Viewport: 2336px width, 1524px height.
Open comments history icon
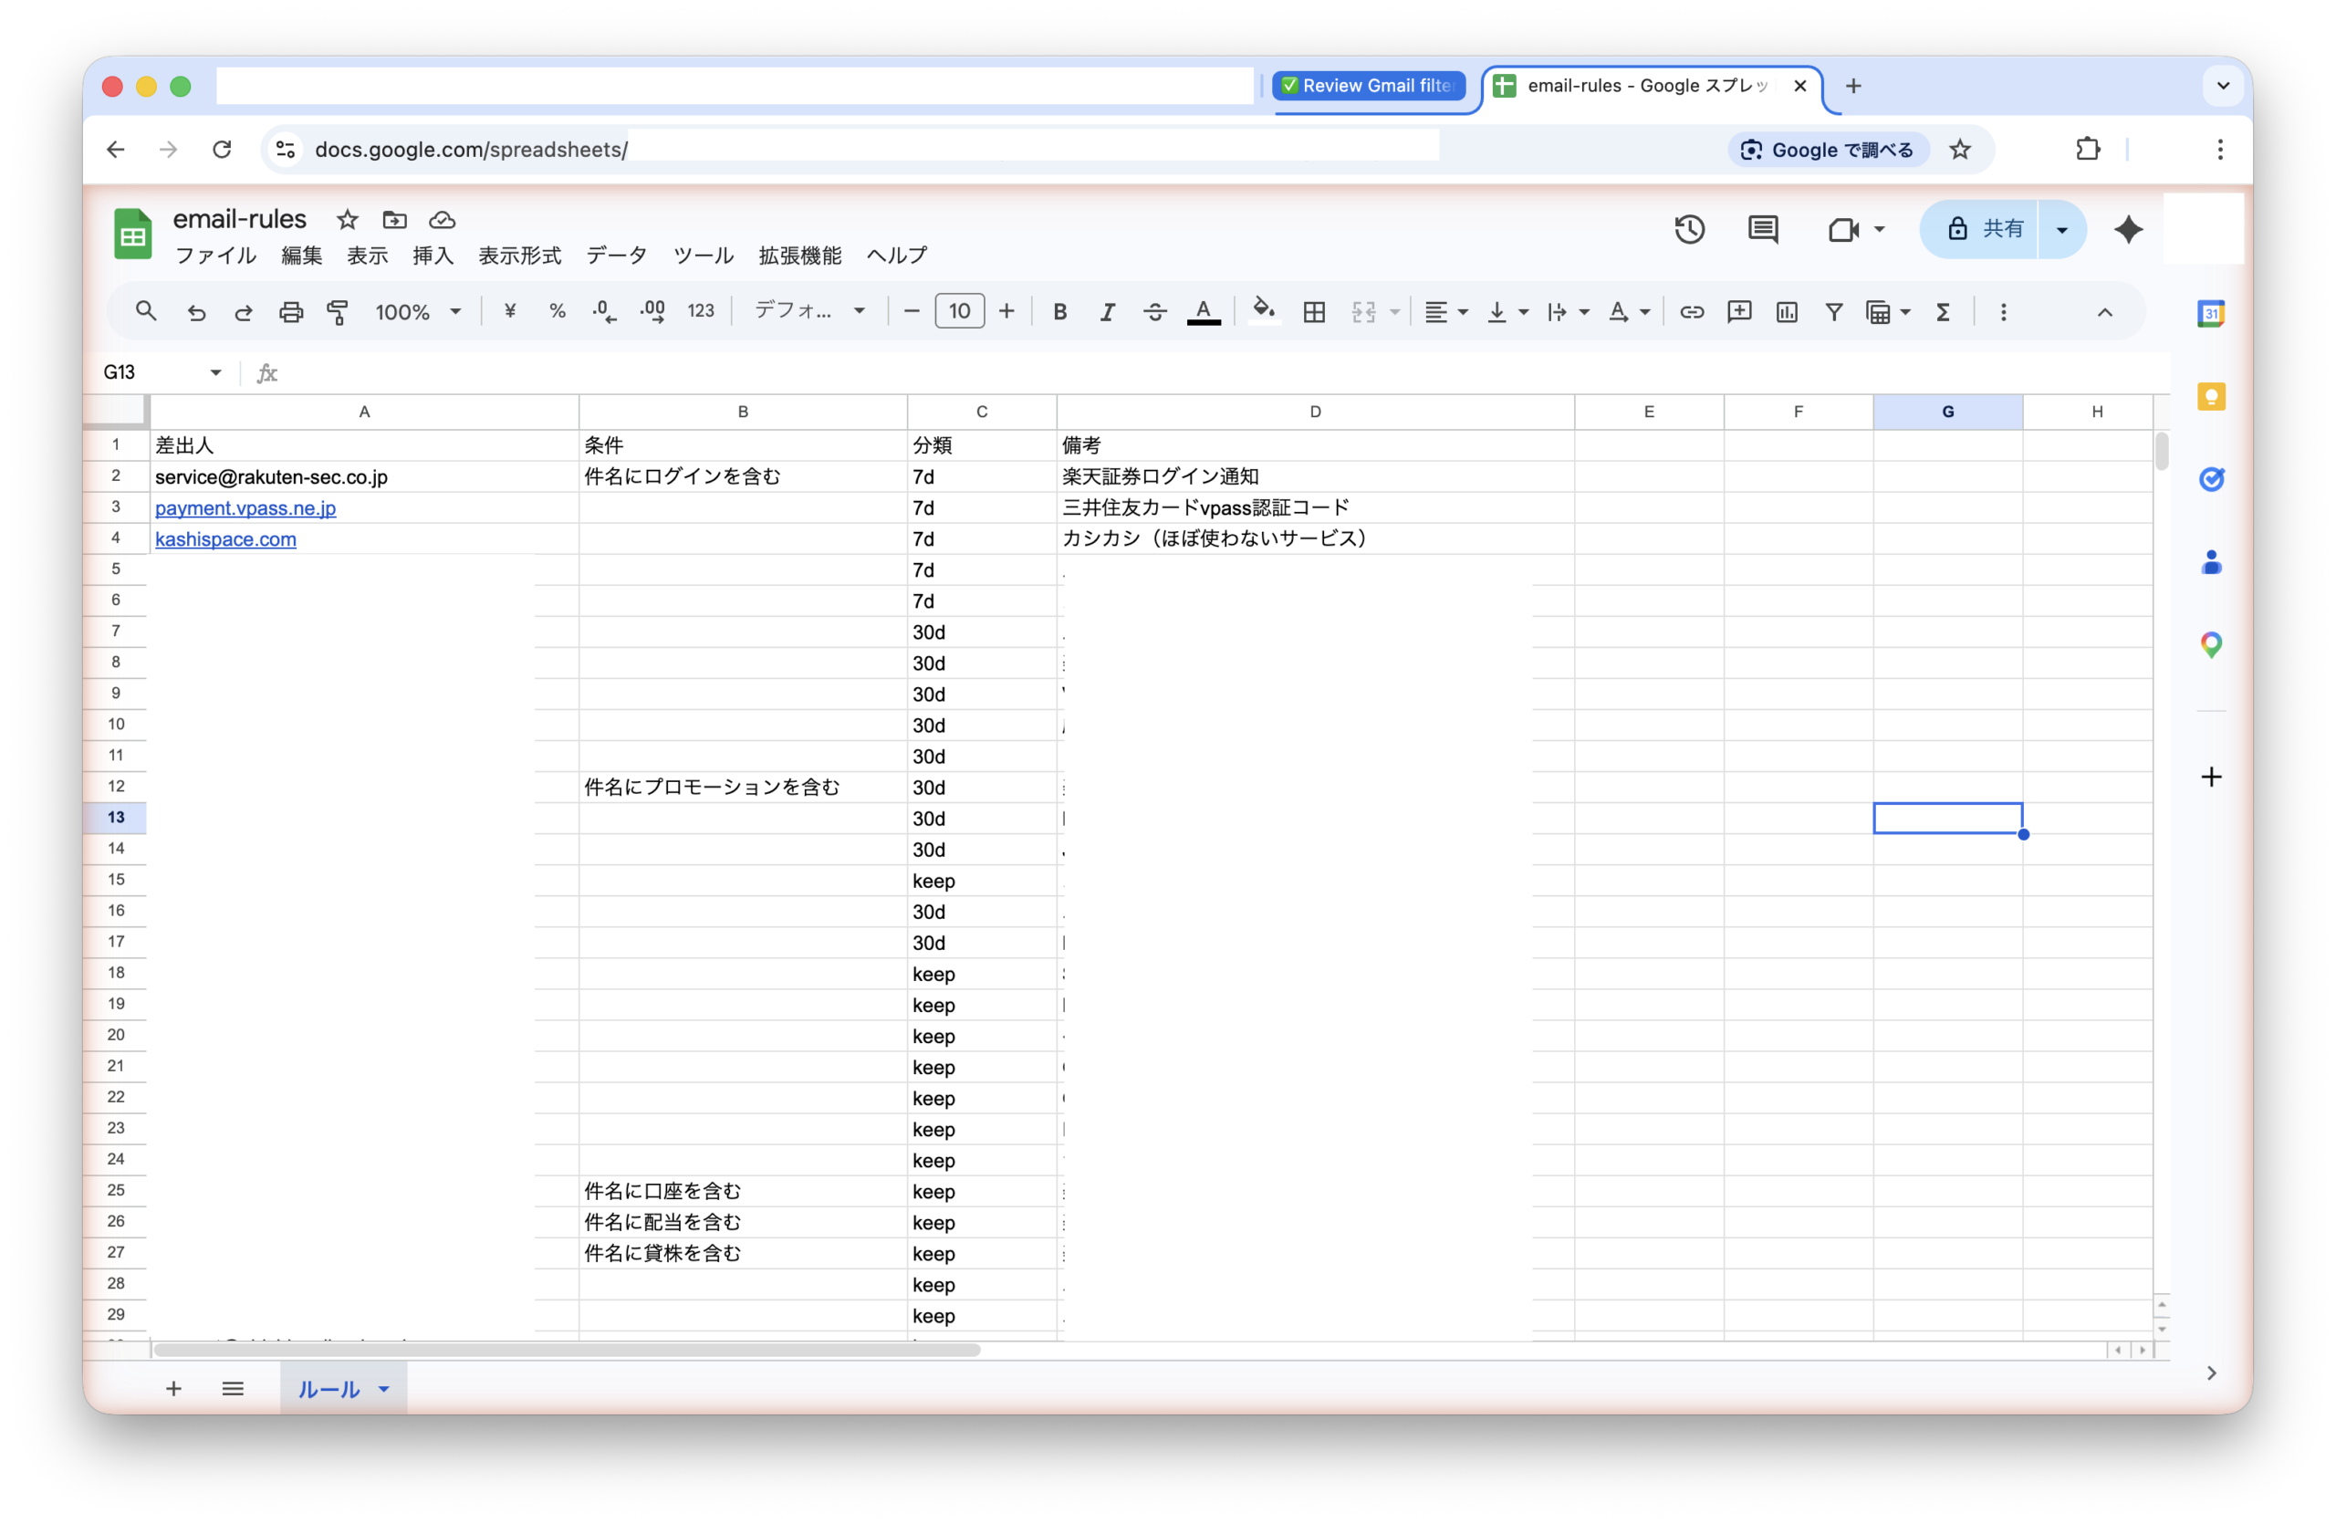1763,230
